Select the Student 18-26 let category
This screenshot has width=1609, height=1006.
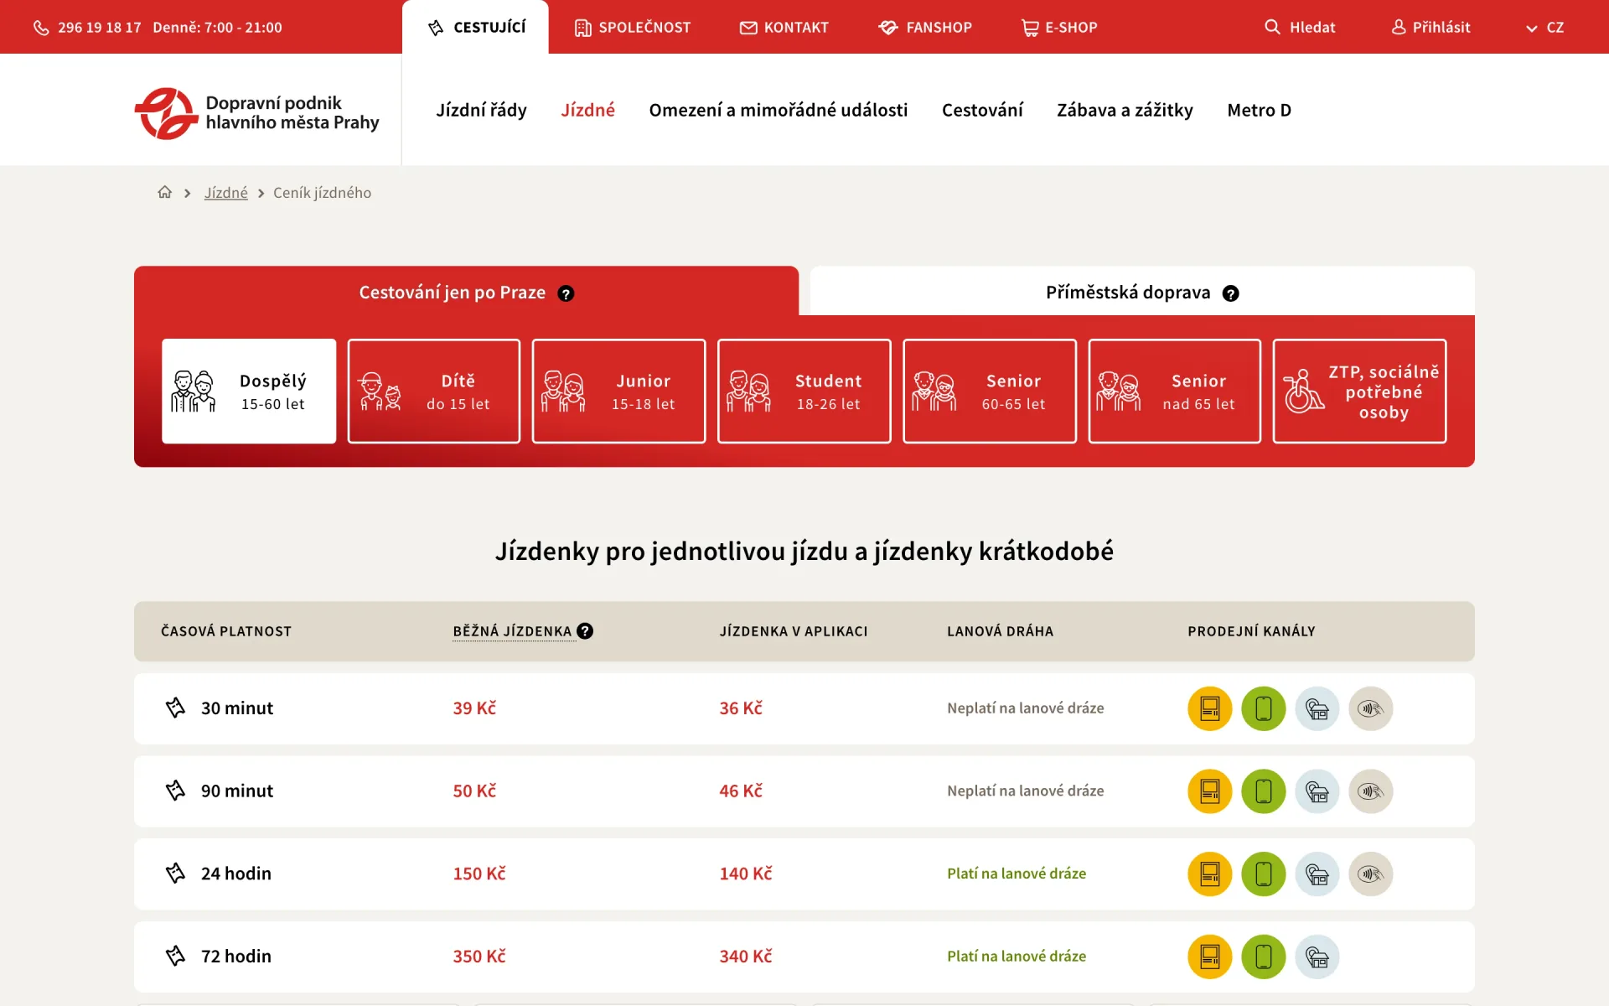click(x=804, y=392)
